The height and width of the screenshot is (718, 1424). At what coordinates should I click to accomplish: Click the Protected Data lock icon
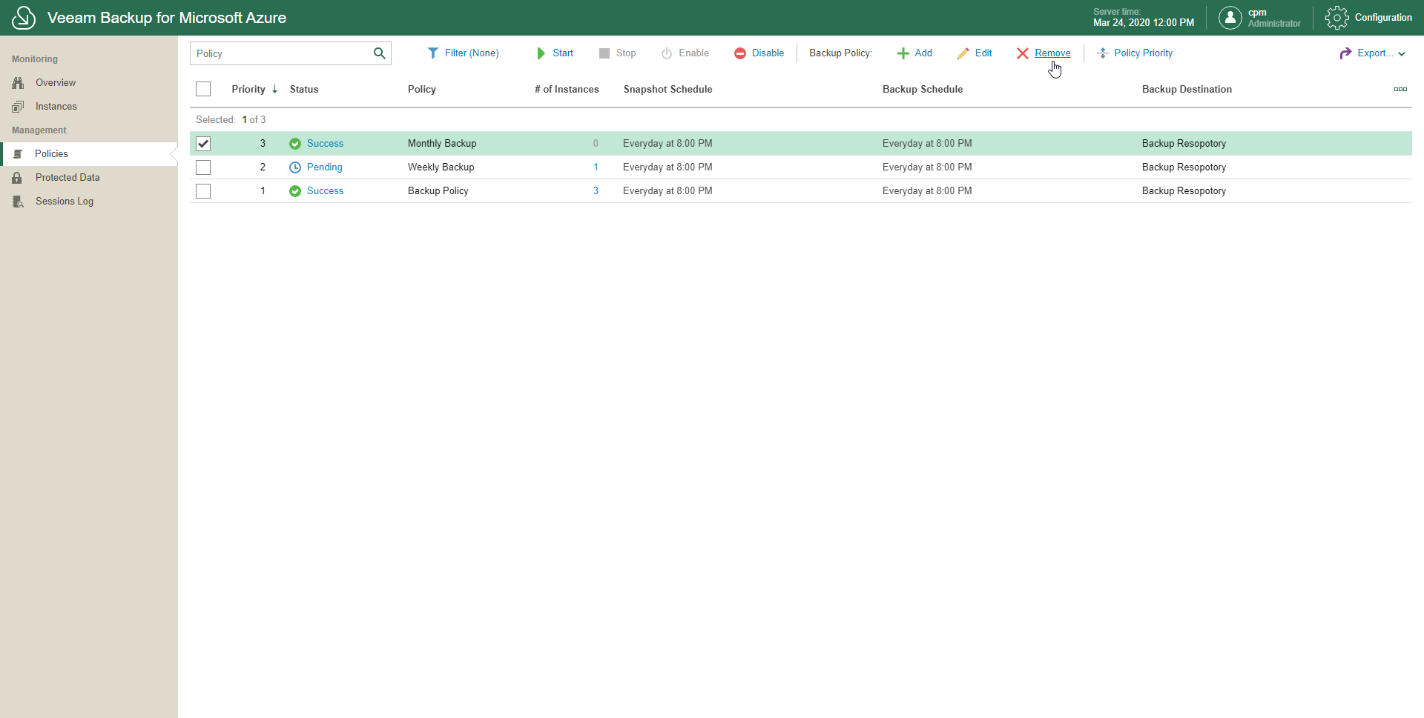[x=17, y=178]
